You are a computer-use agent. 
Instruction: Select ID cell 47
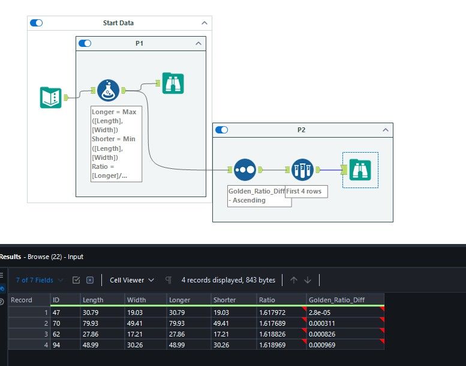[65, 313]
